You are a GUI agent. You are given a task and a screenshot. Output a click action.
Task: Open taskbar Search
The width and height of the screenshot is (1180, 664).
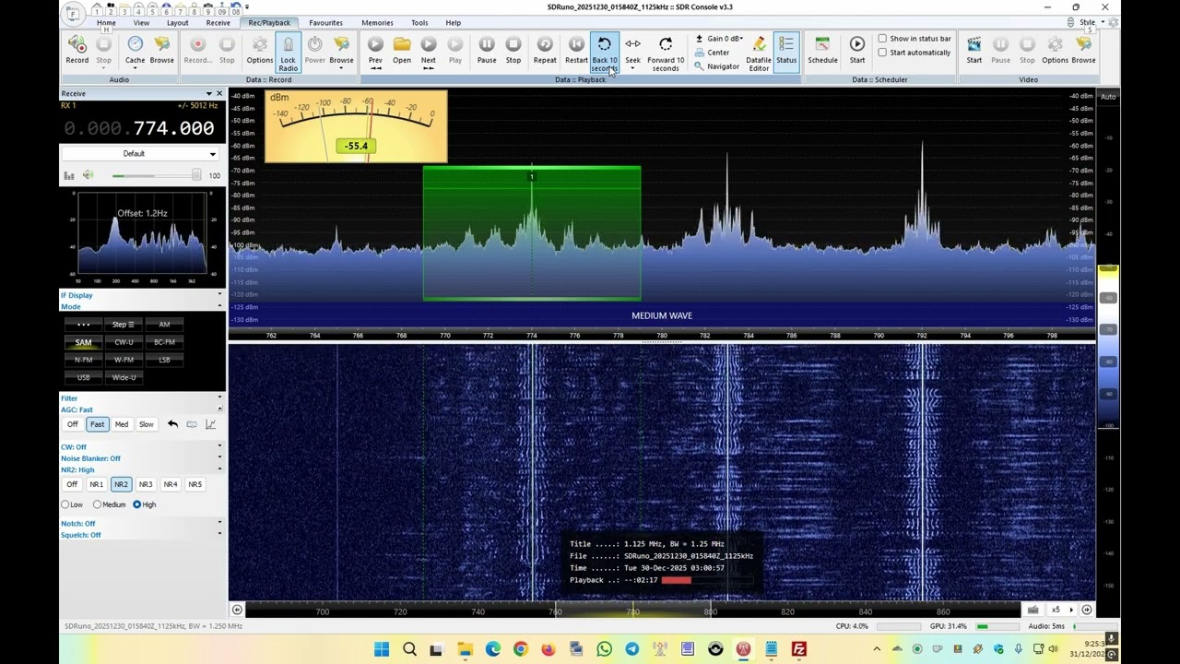tap(409, 649)
